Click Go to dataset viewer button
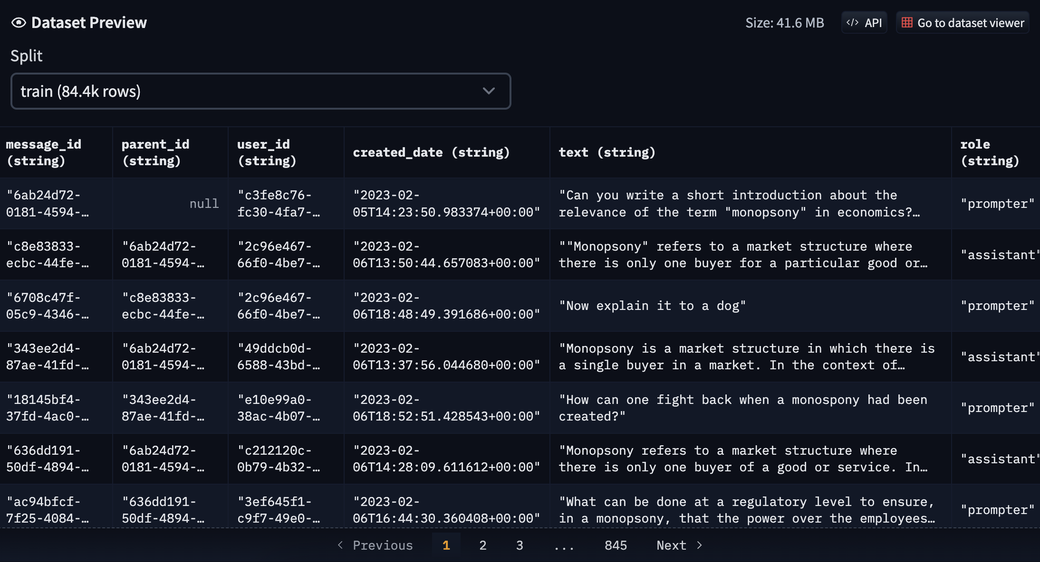 [963, 23]
